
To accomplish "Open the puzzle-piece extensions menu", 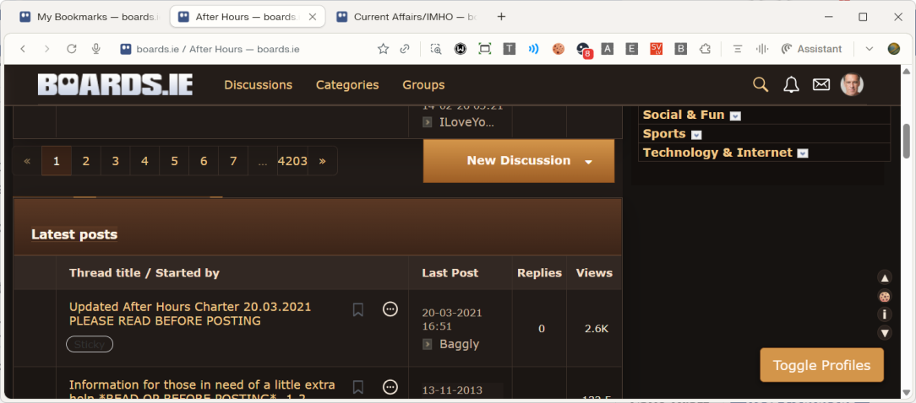I will (705, 49).
